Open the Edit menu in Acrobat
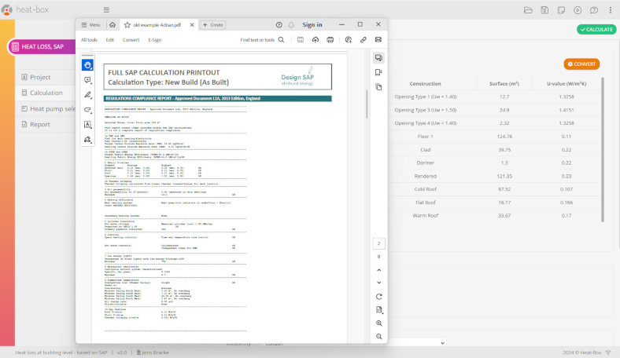Viewport: 620px width, 358px height. (x=110, y=40)
